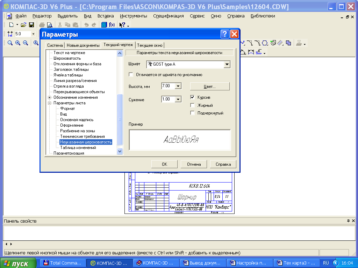358x268 pixels.
Task: Open the arrow next to the new document icon
Action: pyautogui.click(x=17, y=25)
